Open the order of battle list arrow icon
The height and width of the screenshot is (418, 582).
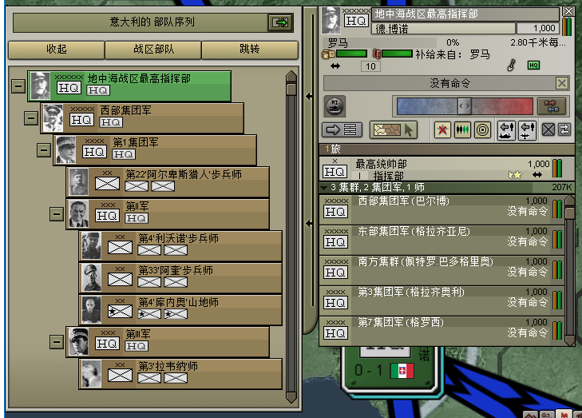[x=342, y=129]
